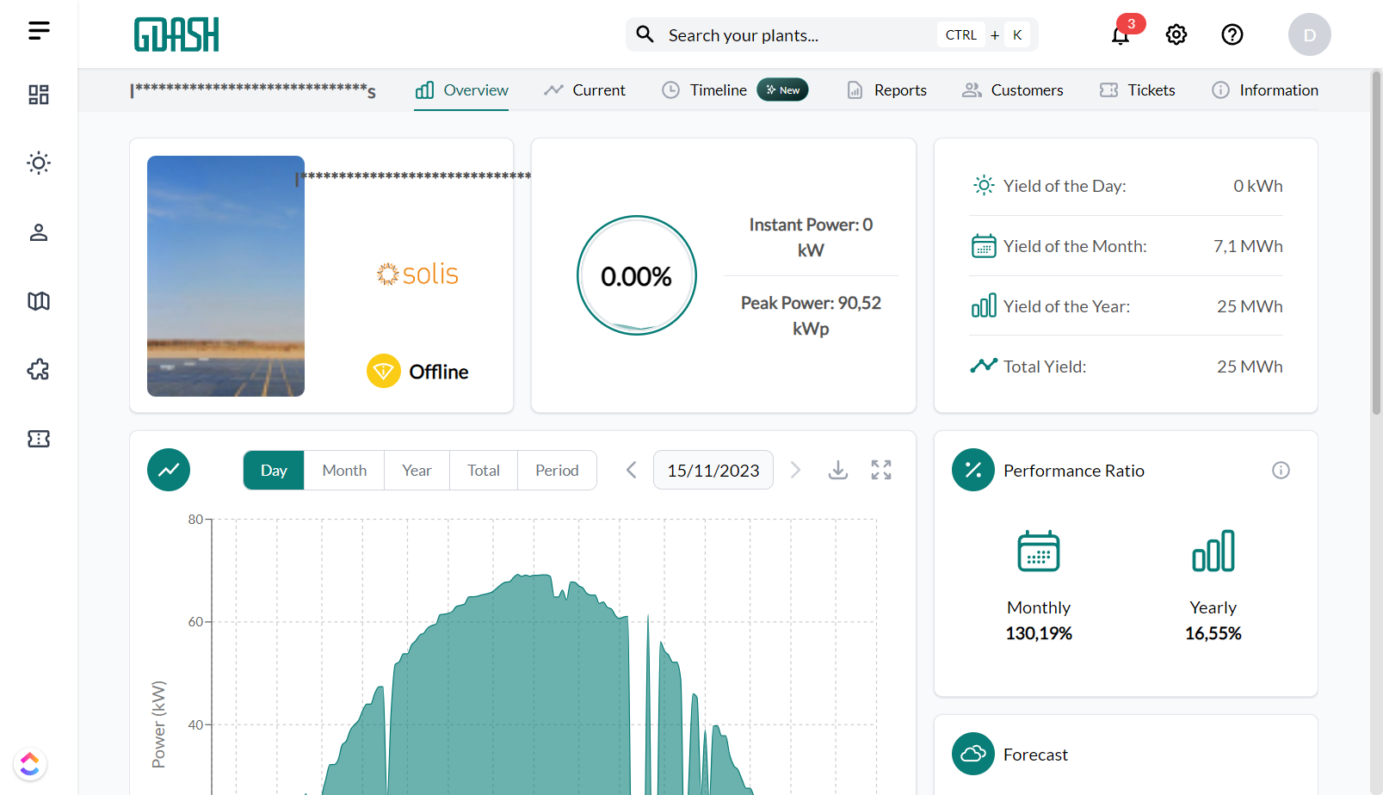Select Period chart range
The width and height of the screenshot is (1383, 795).
[557, 470]
